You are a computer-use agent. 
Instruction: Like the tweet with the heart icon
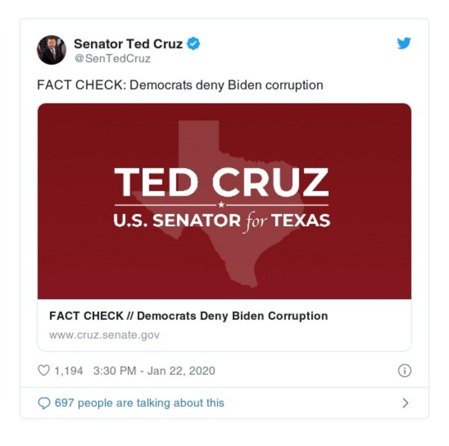tap(43, 371)
